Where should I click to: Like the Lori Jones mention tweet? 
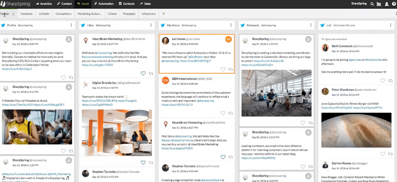[223, 69]
